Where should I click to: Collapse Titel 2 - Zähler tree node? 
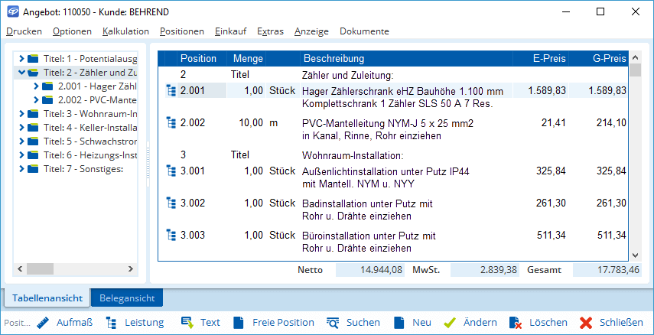click(x=21, y=73)
